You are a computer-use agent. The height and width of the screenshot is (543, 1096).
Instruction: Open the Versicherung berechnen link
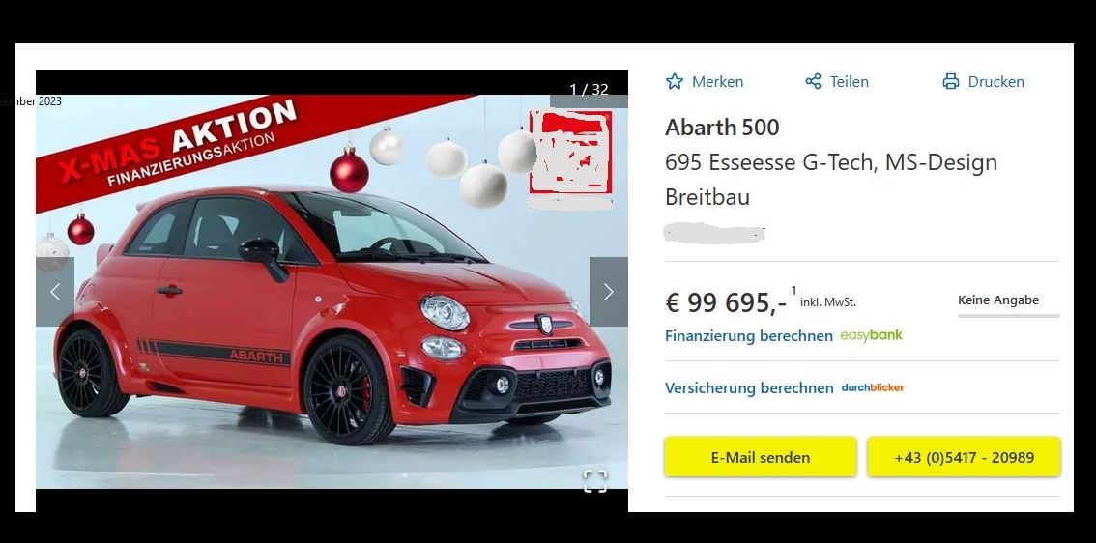pos(749,387)
